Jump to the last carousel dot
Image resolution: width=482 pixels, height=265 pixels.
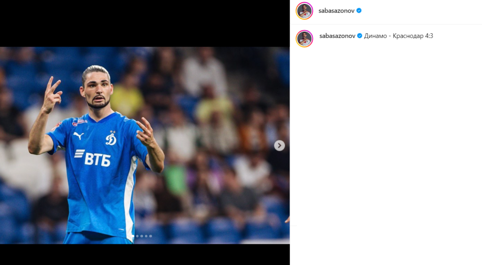pos(151,236)
